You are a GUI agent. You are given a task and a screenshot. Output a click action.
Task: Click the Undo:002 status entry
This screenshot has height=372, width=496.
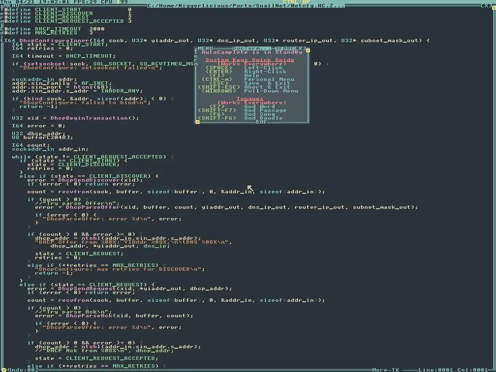pos(23,370)
